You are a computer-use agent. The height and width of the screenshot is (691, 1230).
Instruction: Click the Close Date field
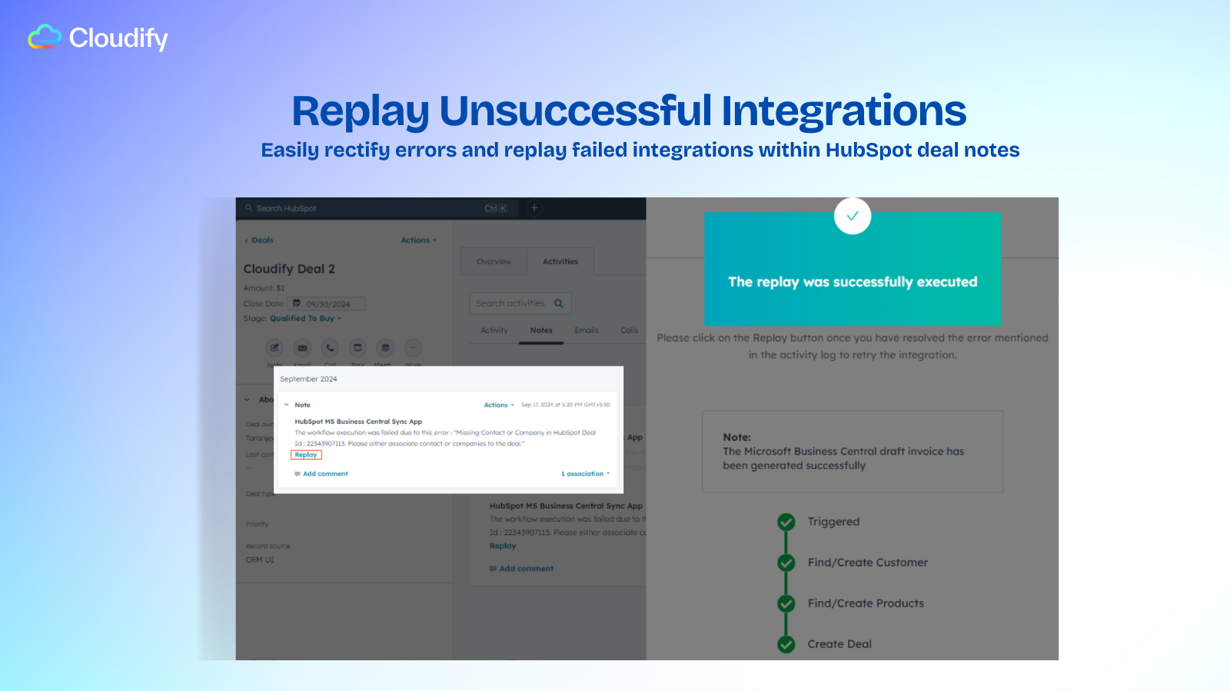[x=327, y=304]
